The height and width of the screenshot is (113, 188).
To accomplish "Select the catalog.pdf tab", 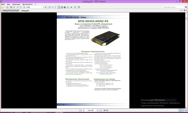I will pos(25,11).
